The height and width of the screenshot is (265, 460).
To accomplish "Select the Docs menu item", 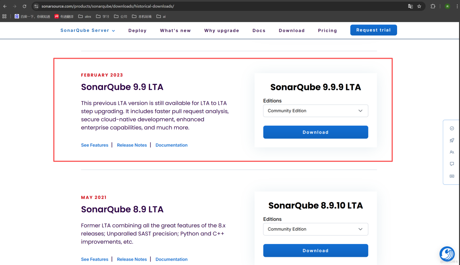I will point(259,30).
